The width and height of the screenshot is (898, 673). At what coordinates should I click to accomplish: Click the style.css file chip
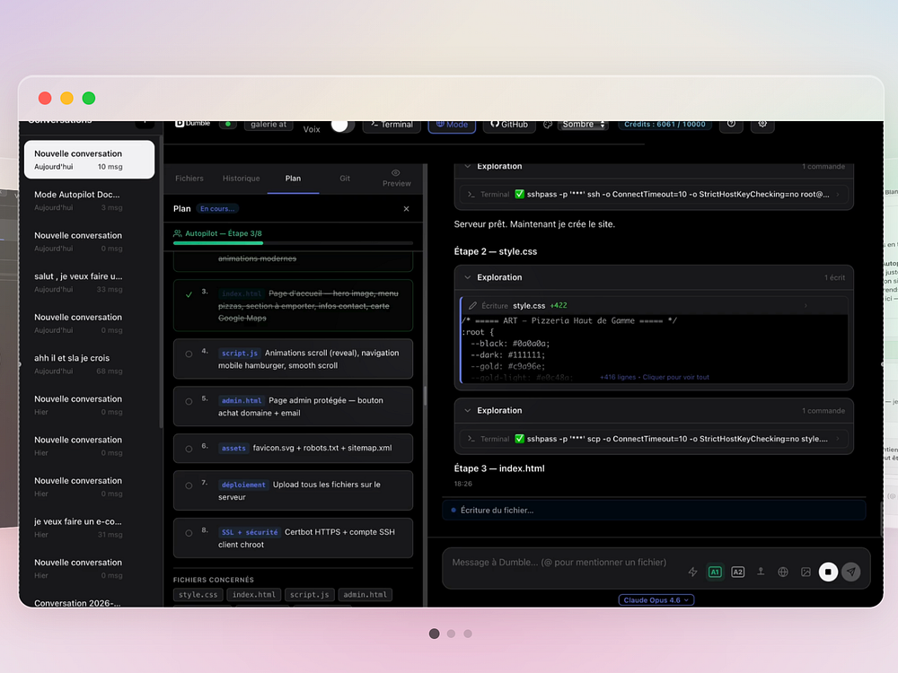point(198,595)
